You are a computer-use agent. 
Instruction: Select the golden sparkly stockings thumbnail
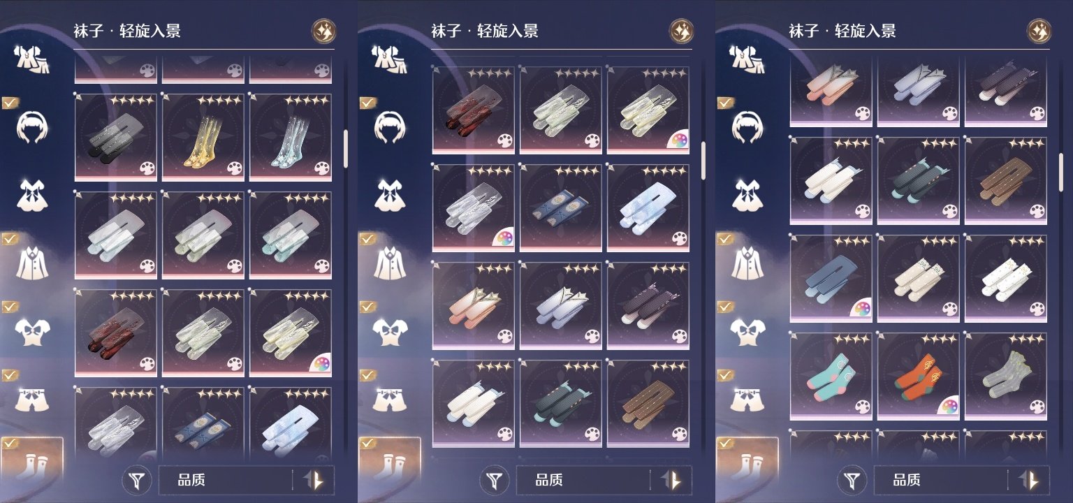[x=203, y=138]
